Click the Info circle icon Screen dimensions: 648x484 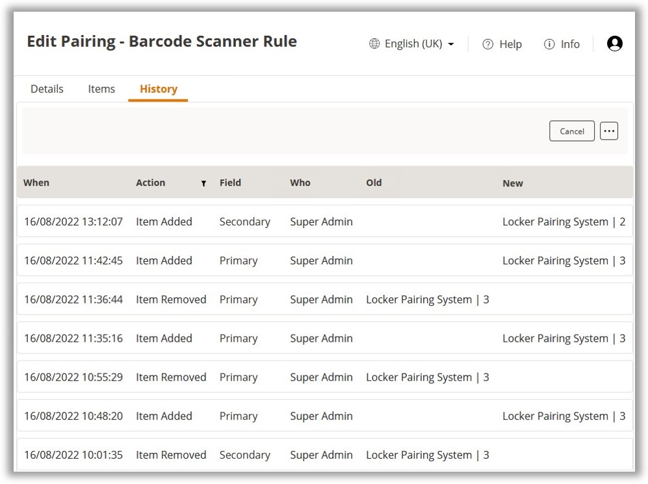[x=549, y=44]
